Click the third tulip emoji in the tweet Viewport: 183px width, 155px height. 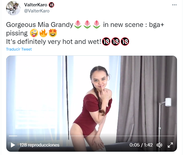96,25
